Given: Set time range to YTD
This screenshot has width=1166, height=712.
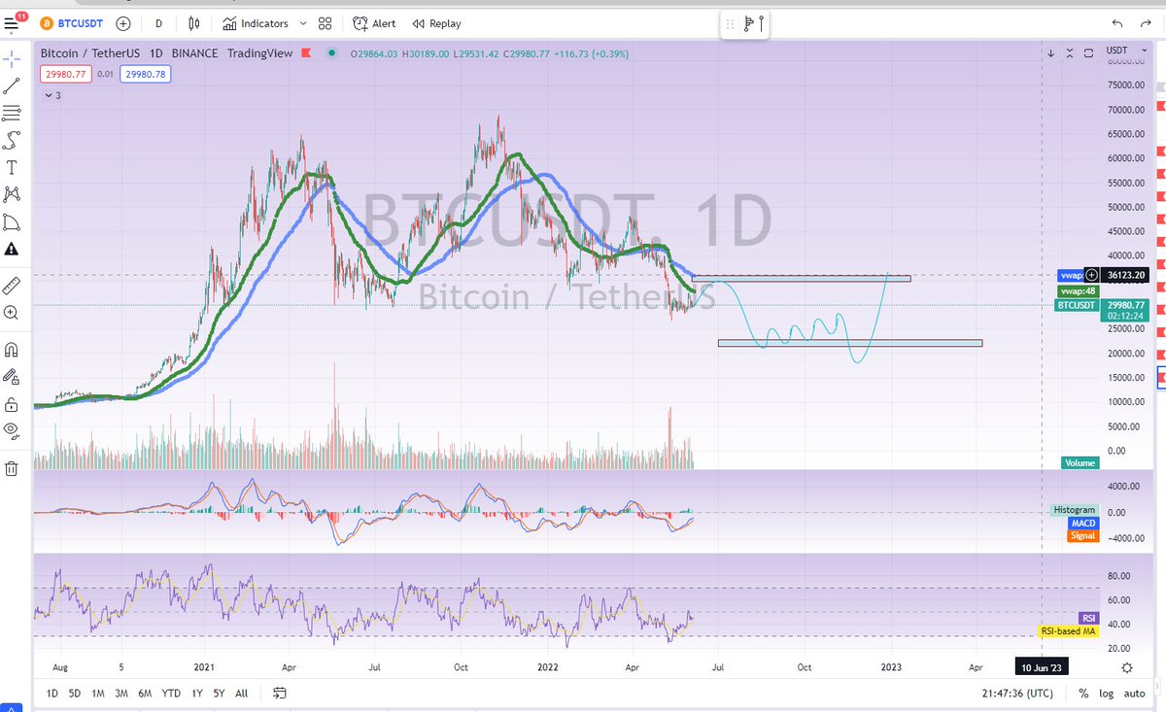Looking at the screenshot, I should [171, 694].
